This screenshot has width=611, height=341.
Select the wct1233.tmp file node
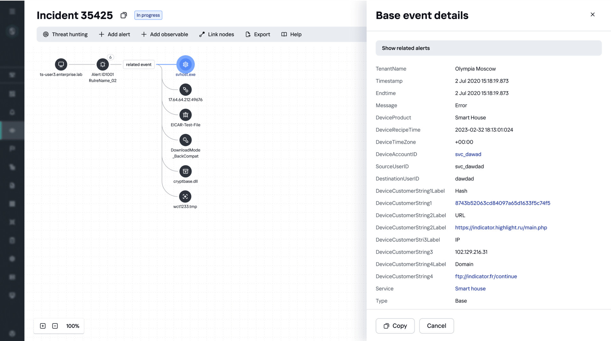click(185, 197)
